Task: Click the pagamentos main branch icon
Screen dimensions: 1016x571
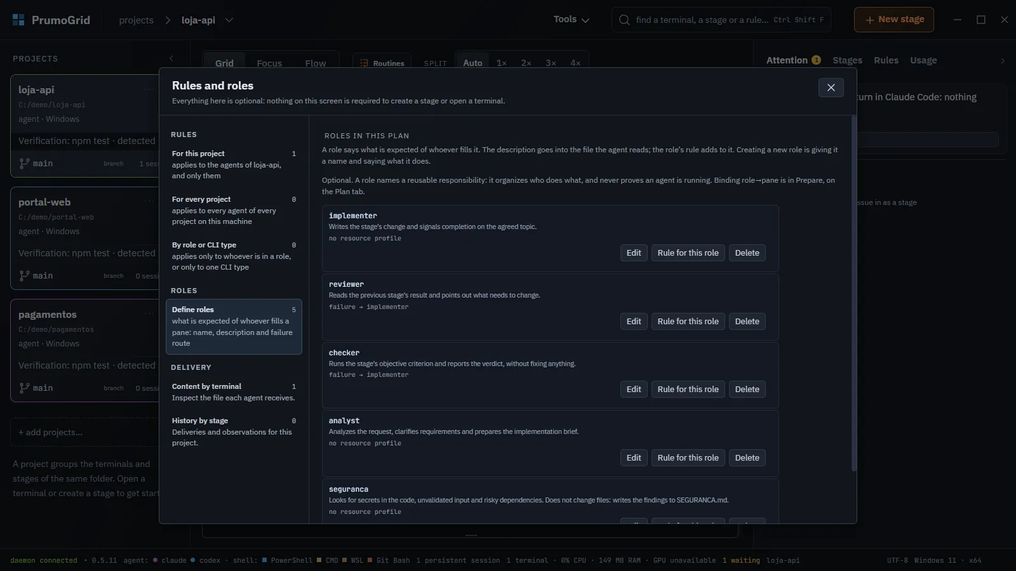Action: click(24, 388)
